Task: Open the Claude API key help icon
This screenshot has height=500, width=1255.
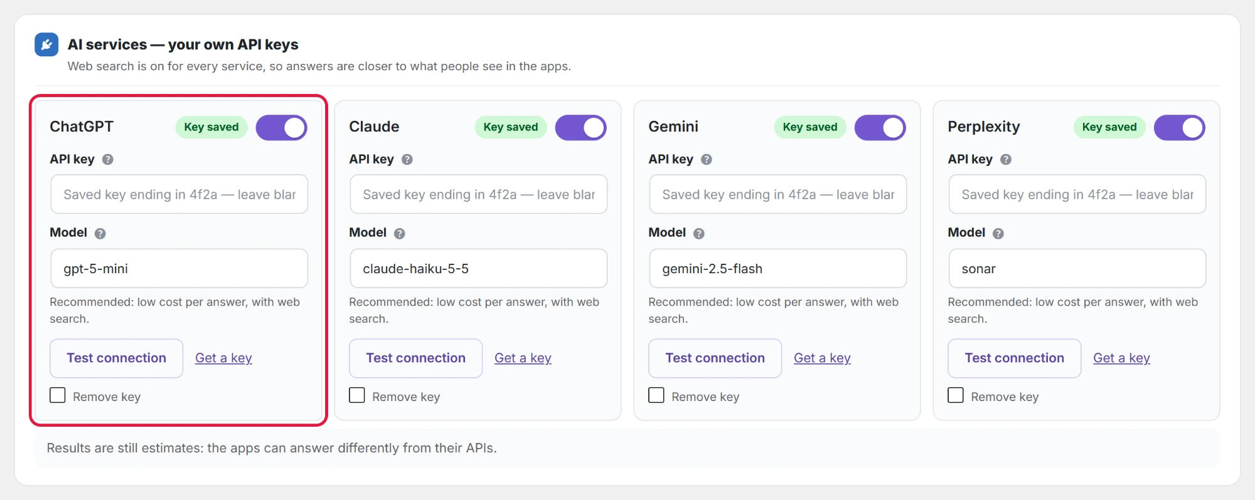Action: (x=407, y=159)
